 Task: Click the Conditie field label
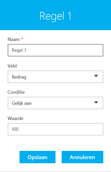[16, 92]
